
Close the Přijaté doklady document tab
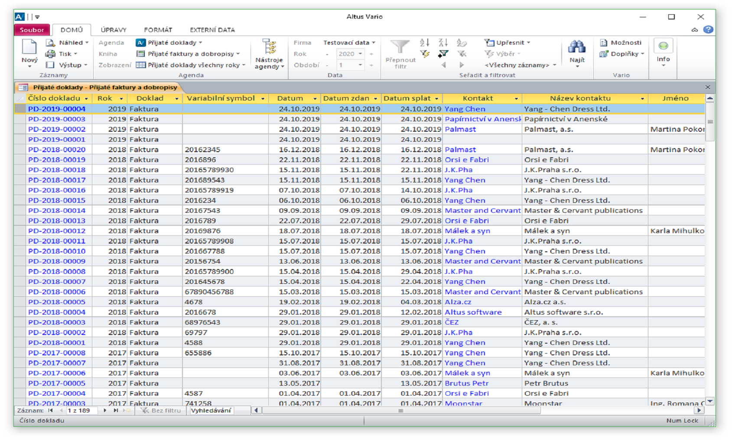[708, 87]
